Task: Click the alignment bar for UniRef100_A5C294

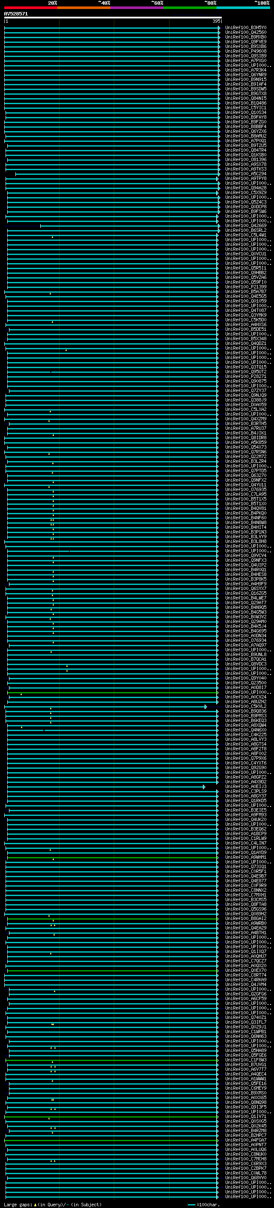Action: coord(118,174)
